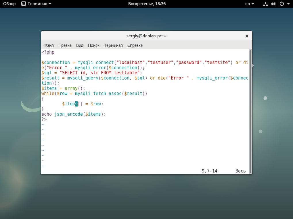Click the terminal's vertical scrollbar
Screen dimensions: 293x219
point(250,111)
